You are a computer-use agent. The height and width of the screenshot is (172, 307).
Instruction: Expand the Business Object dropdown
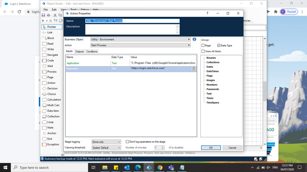[140, 39]
